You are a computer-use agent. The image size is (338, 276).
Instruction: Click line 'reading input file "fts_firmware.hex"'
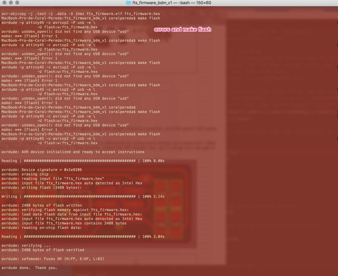coord(53,179)
